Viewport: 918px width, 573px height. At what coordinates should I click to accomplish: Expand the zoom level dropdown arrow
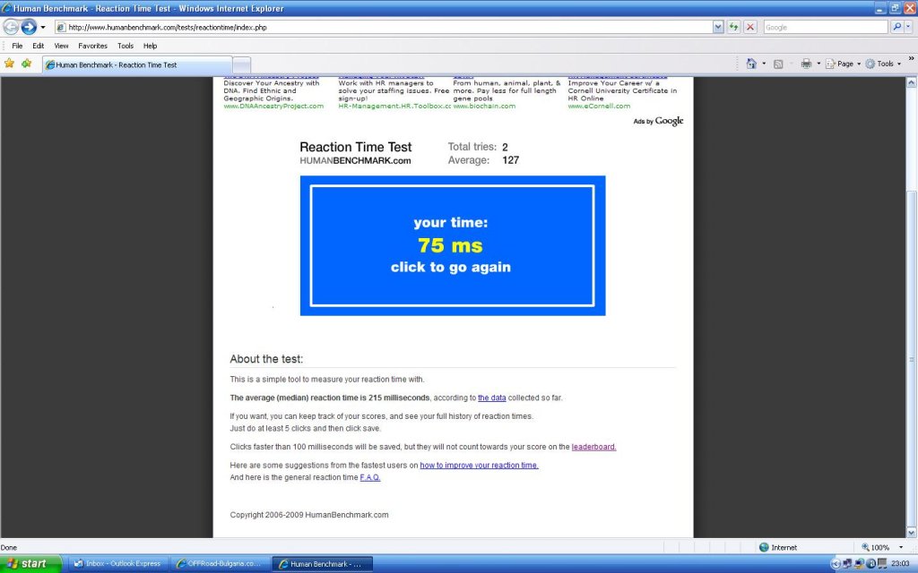901,547
